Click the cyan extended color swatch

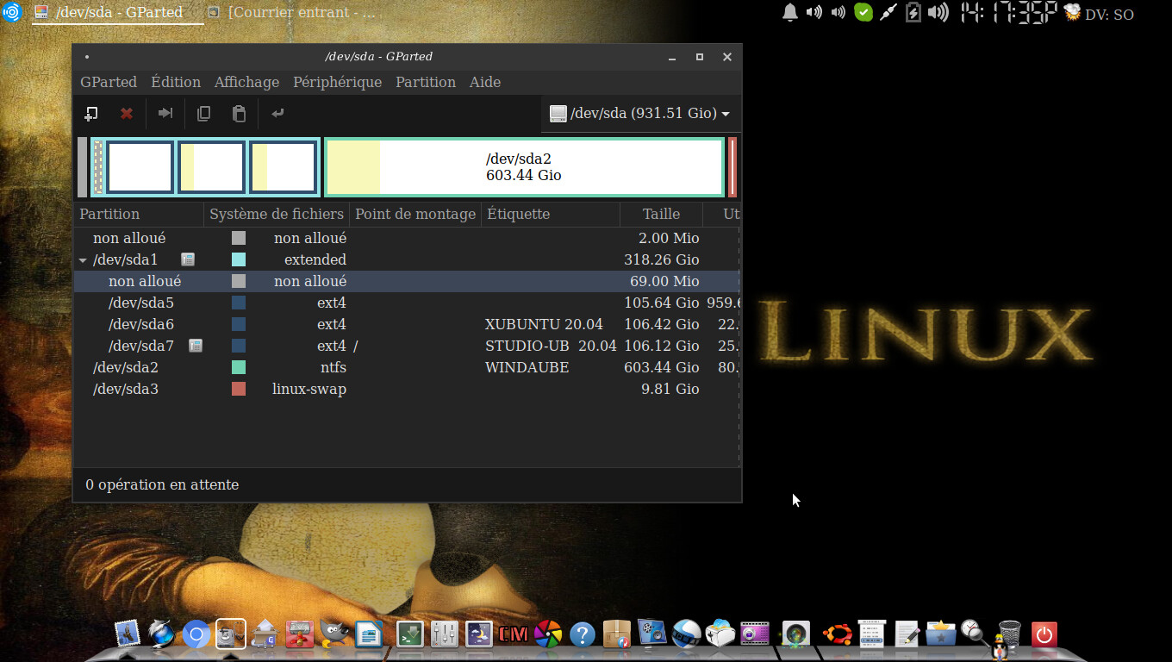pyautogui.click(x=239, y=259)
